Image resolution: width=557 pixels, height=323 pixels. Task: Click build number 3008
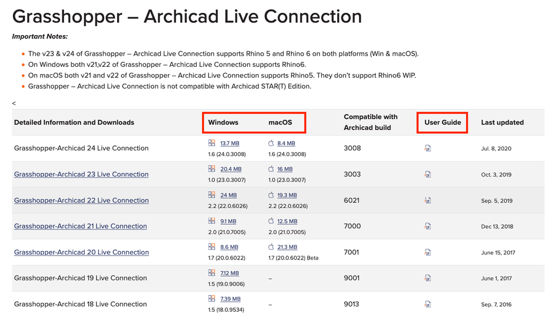point(352,148)
